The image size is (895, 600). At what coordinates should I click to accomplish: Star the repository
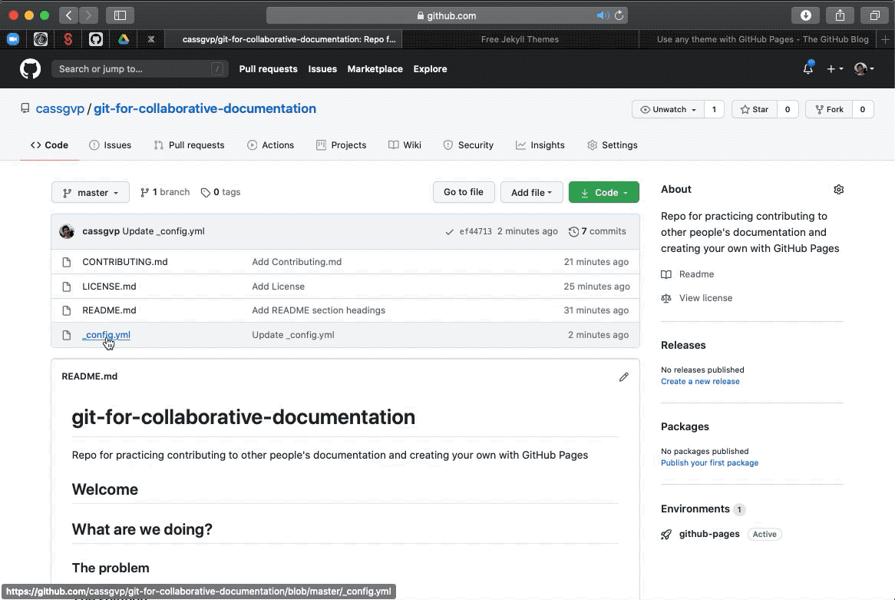click(755, 108)
